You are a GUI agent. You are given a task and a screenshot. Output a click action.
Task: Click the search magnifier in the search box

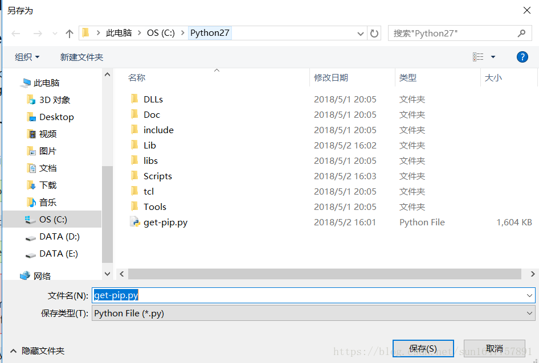click(x=522, y=33)
